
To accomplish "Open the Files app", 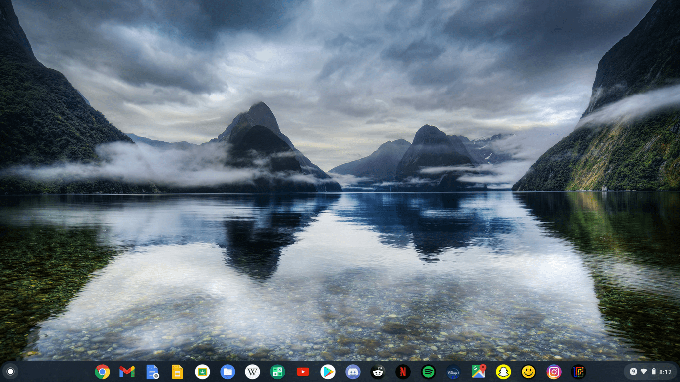I will click(x=227, y=372).
